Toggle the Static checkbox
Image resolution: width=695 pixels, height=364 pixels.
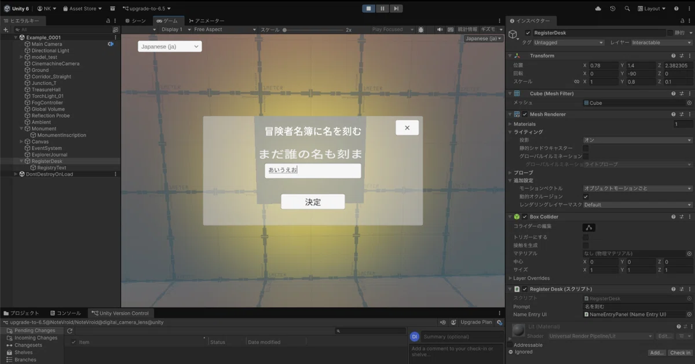click(670, 33)
